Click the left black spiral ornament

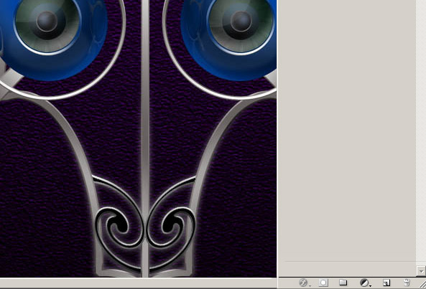pyautogui.click(x=119, y=227)
